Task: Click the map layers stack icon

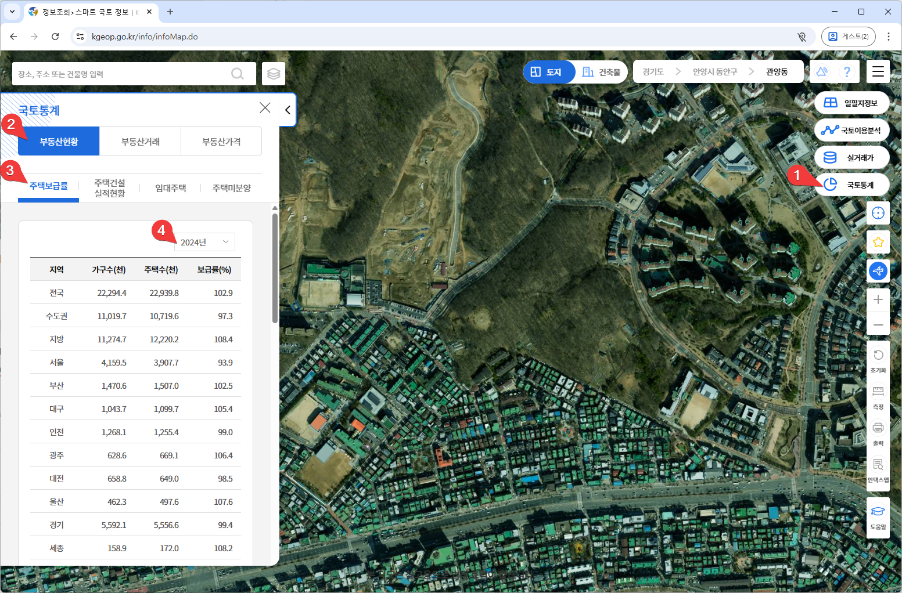Action: [274, 74]
